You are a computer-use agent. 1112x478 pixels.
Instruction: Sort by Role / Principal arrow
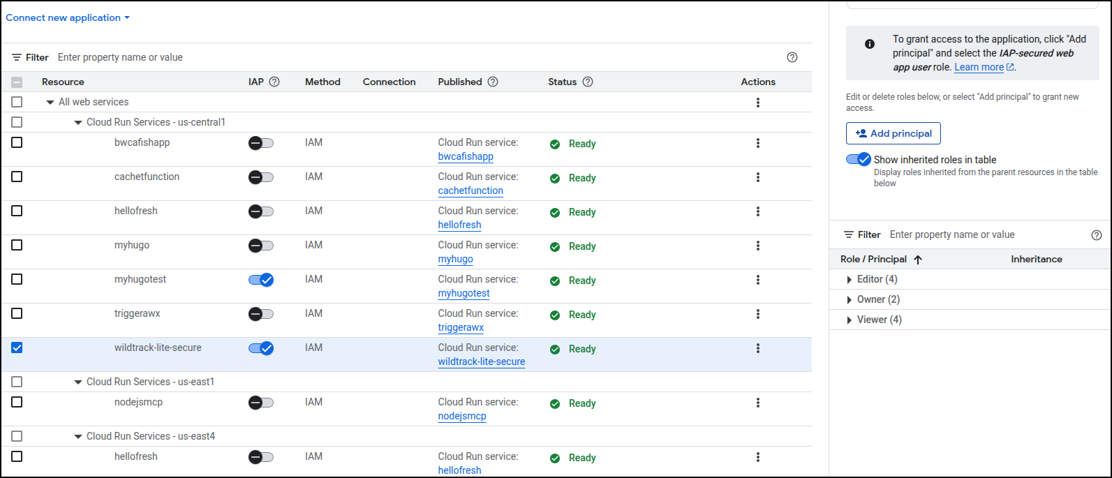tap(918, 260)
